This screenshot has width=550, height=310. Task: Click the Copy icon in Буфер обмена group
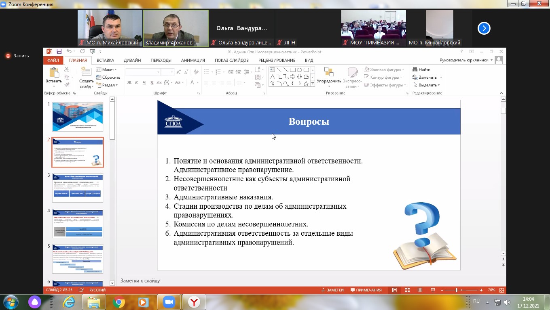(67, 77)
